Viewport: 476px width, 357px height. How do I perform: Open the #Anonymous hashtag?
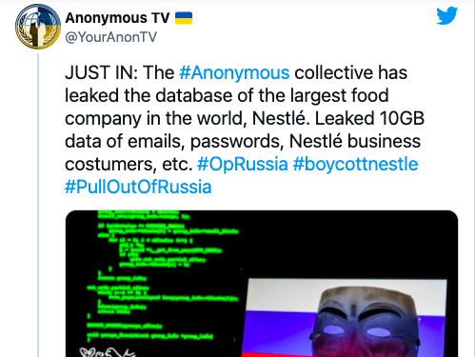[234, 72]
